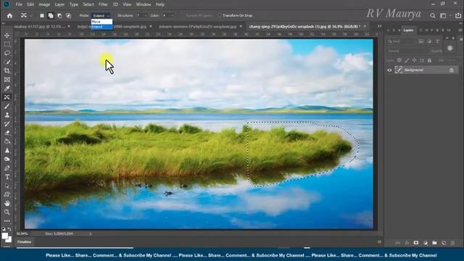Open the search magnifier at top right
Image resolution: width=464 pixels, height=261 pixels.
point(433,16)
